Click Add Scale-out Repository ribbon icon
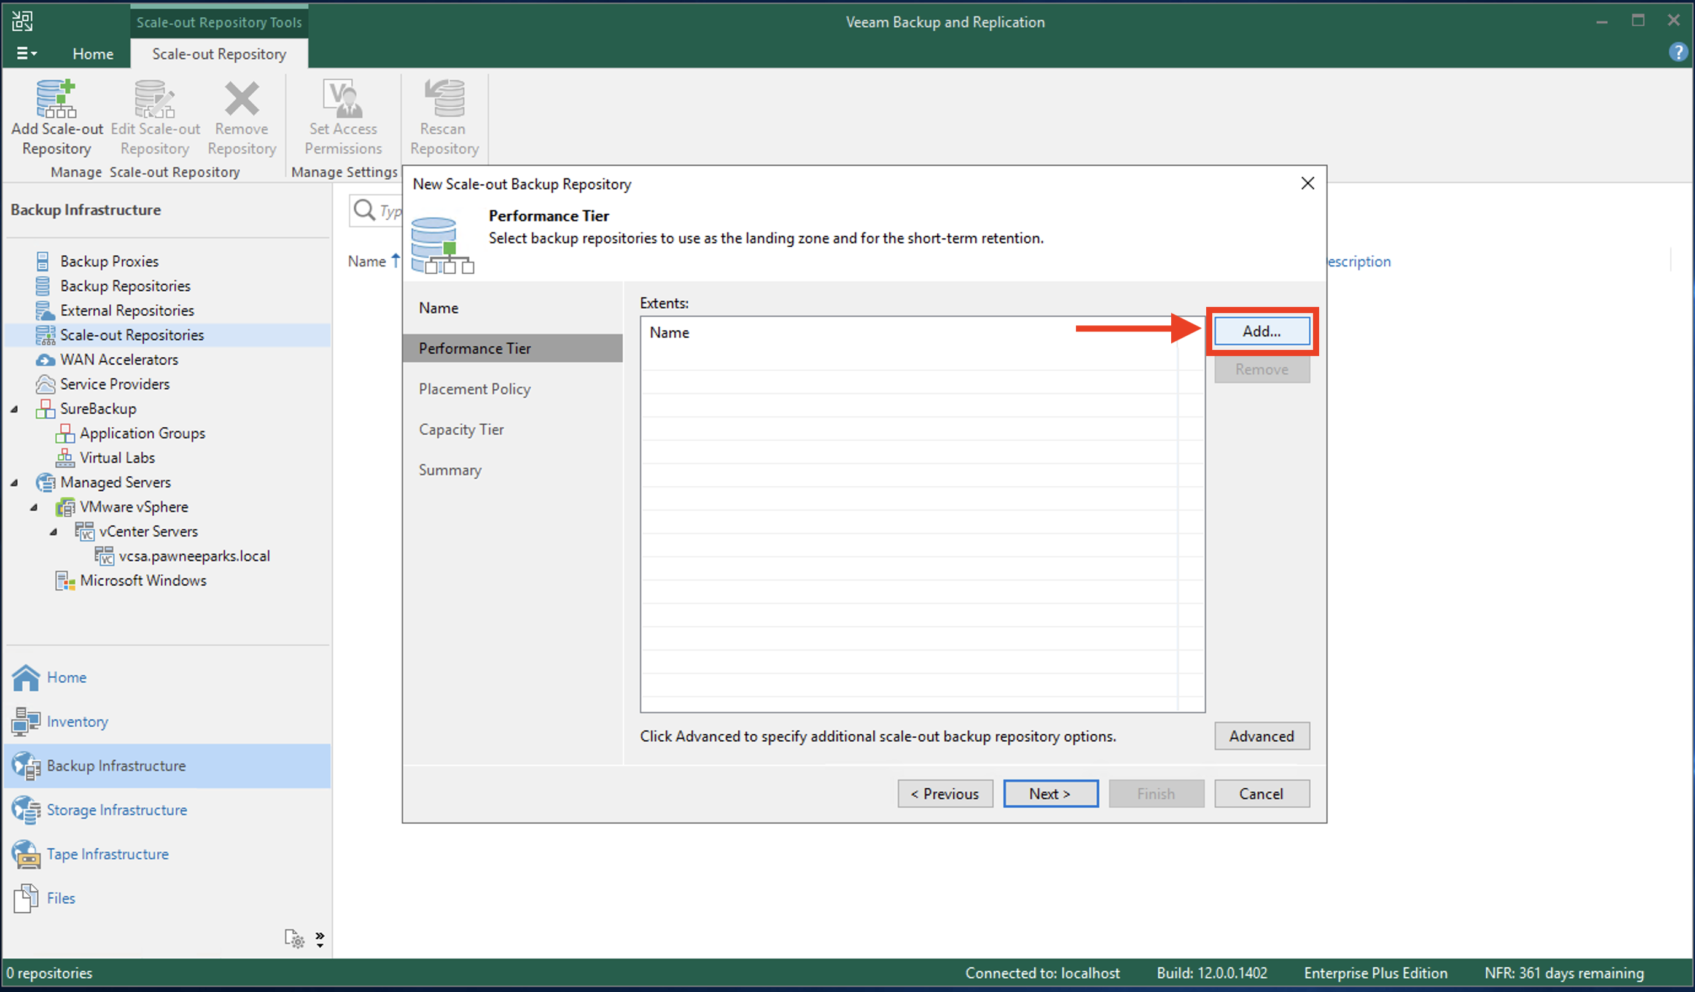Viewport: 1695px width, 992px height. click(x=56, y=118)
